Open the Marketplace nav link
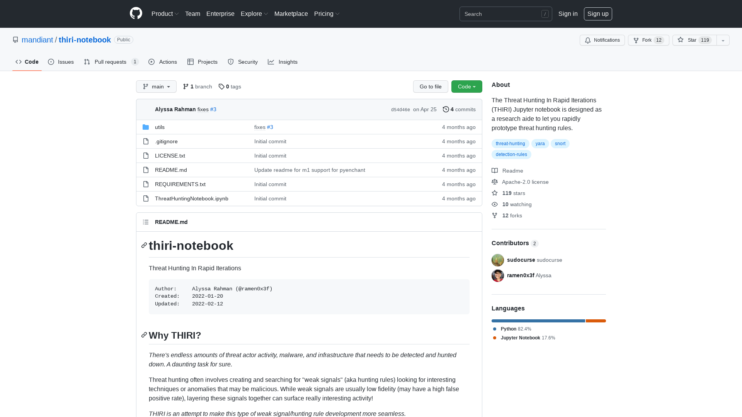The width and height of the screenshot is (742, 417). coord(291,14)
